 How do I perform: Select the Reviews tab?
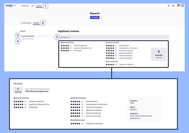point(36,23)
